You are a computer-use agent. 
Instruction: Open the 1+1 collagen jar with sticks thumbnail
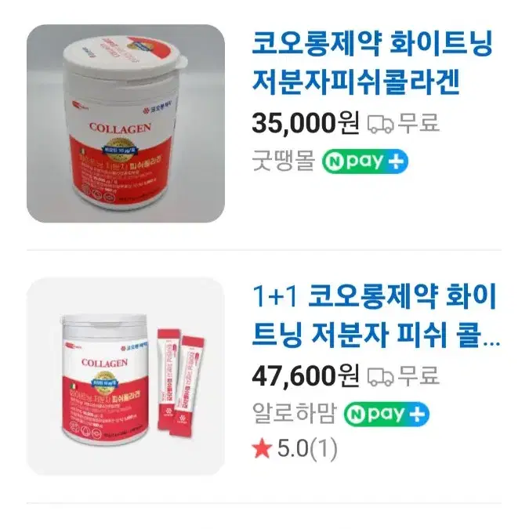coord(125,376)
